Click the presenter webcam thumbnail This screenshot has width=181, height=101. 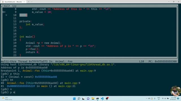tap(176, 91)
